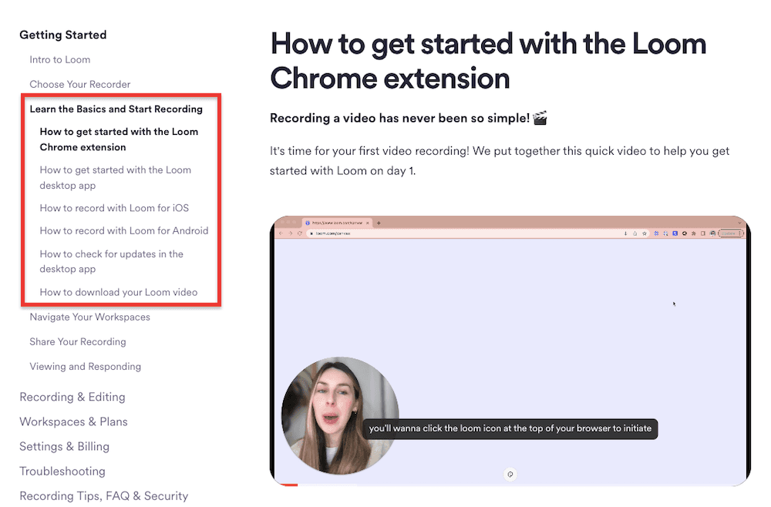Click the new tab plus icon in video
This screenshot has width=771, height=507.
(x=378, y=223)
